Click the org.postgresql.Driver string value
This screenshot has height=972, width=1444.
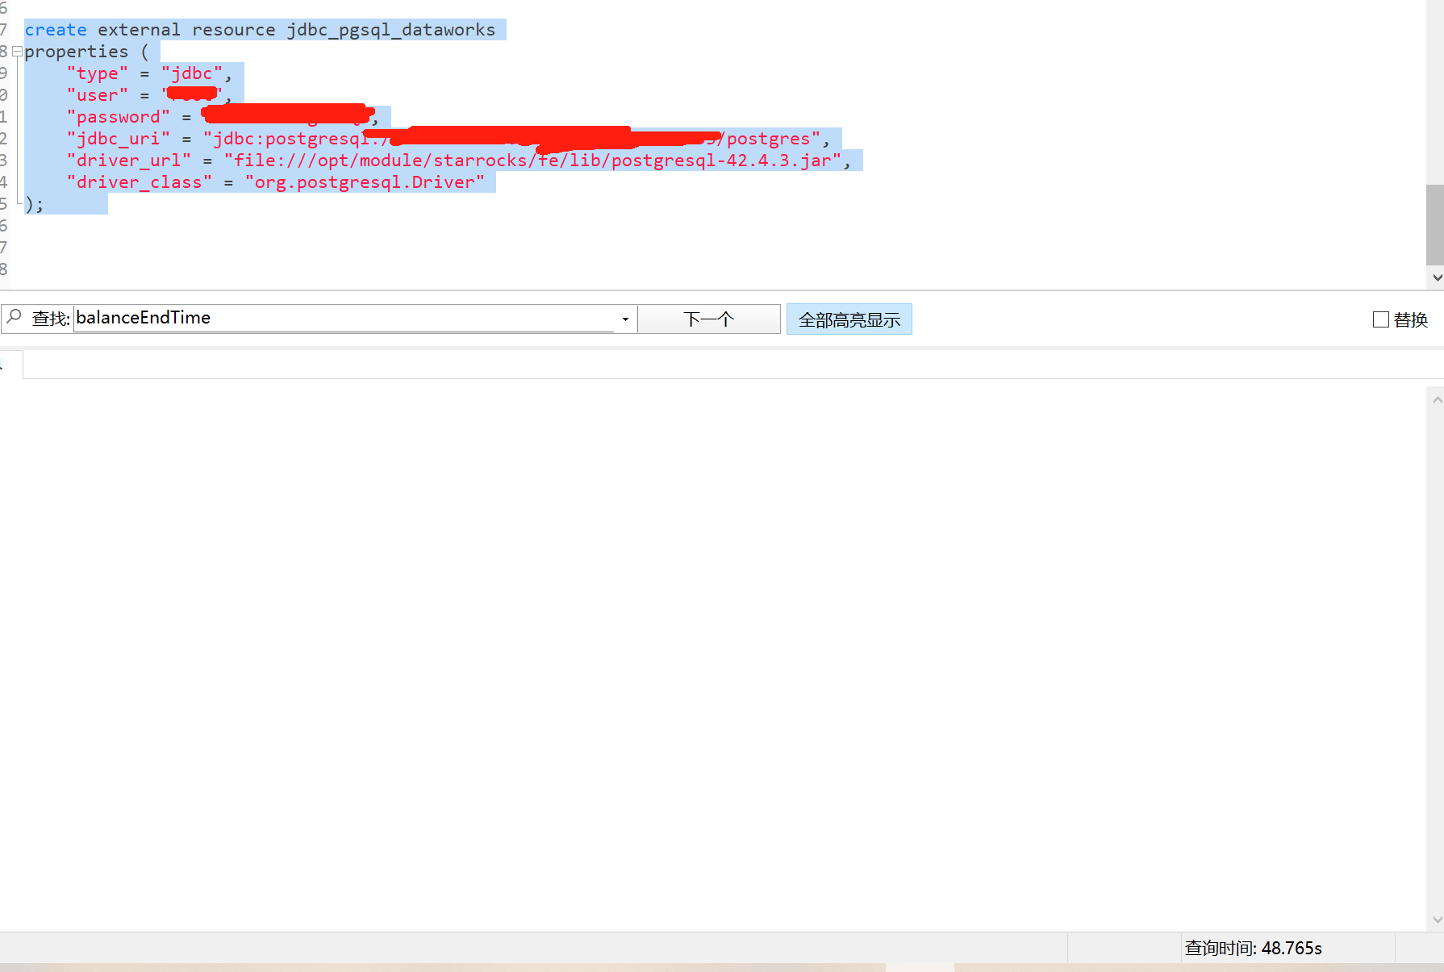(365, 182)
